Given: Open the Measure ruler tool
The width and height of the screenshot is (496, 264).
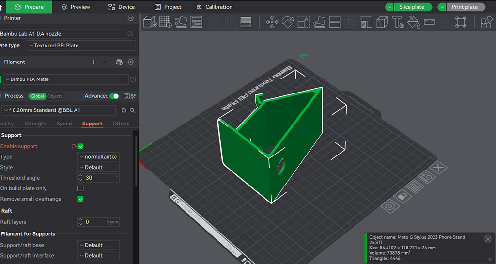Looking at the screenshot, I should pos(429,22).
